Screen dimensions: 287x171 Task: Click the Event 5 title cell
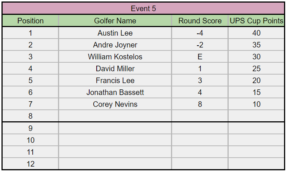click(x=143, y=9)
